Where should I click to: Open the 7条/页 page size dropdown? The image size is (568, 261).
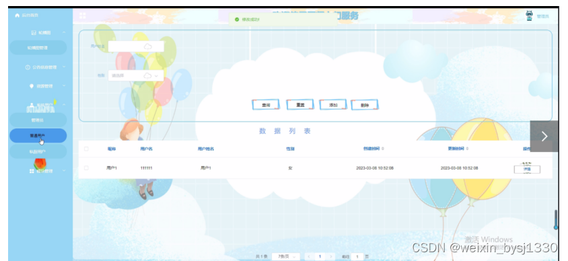[286, 257]
